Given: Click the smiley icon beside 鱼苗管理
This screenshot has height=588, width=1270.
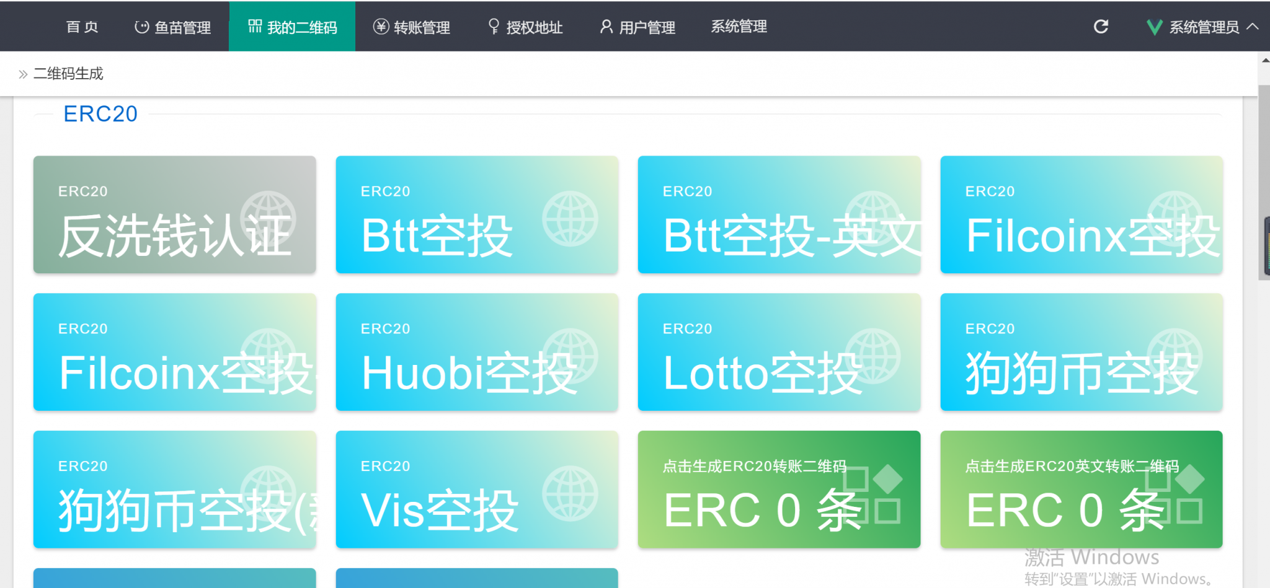Looking at the screenshot, I should pos(141,27).
